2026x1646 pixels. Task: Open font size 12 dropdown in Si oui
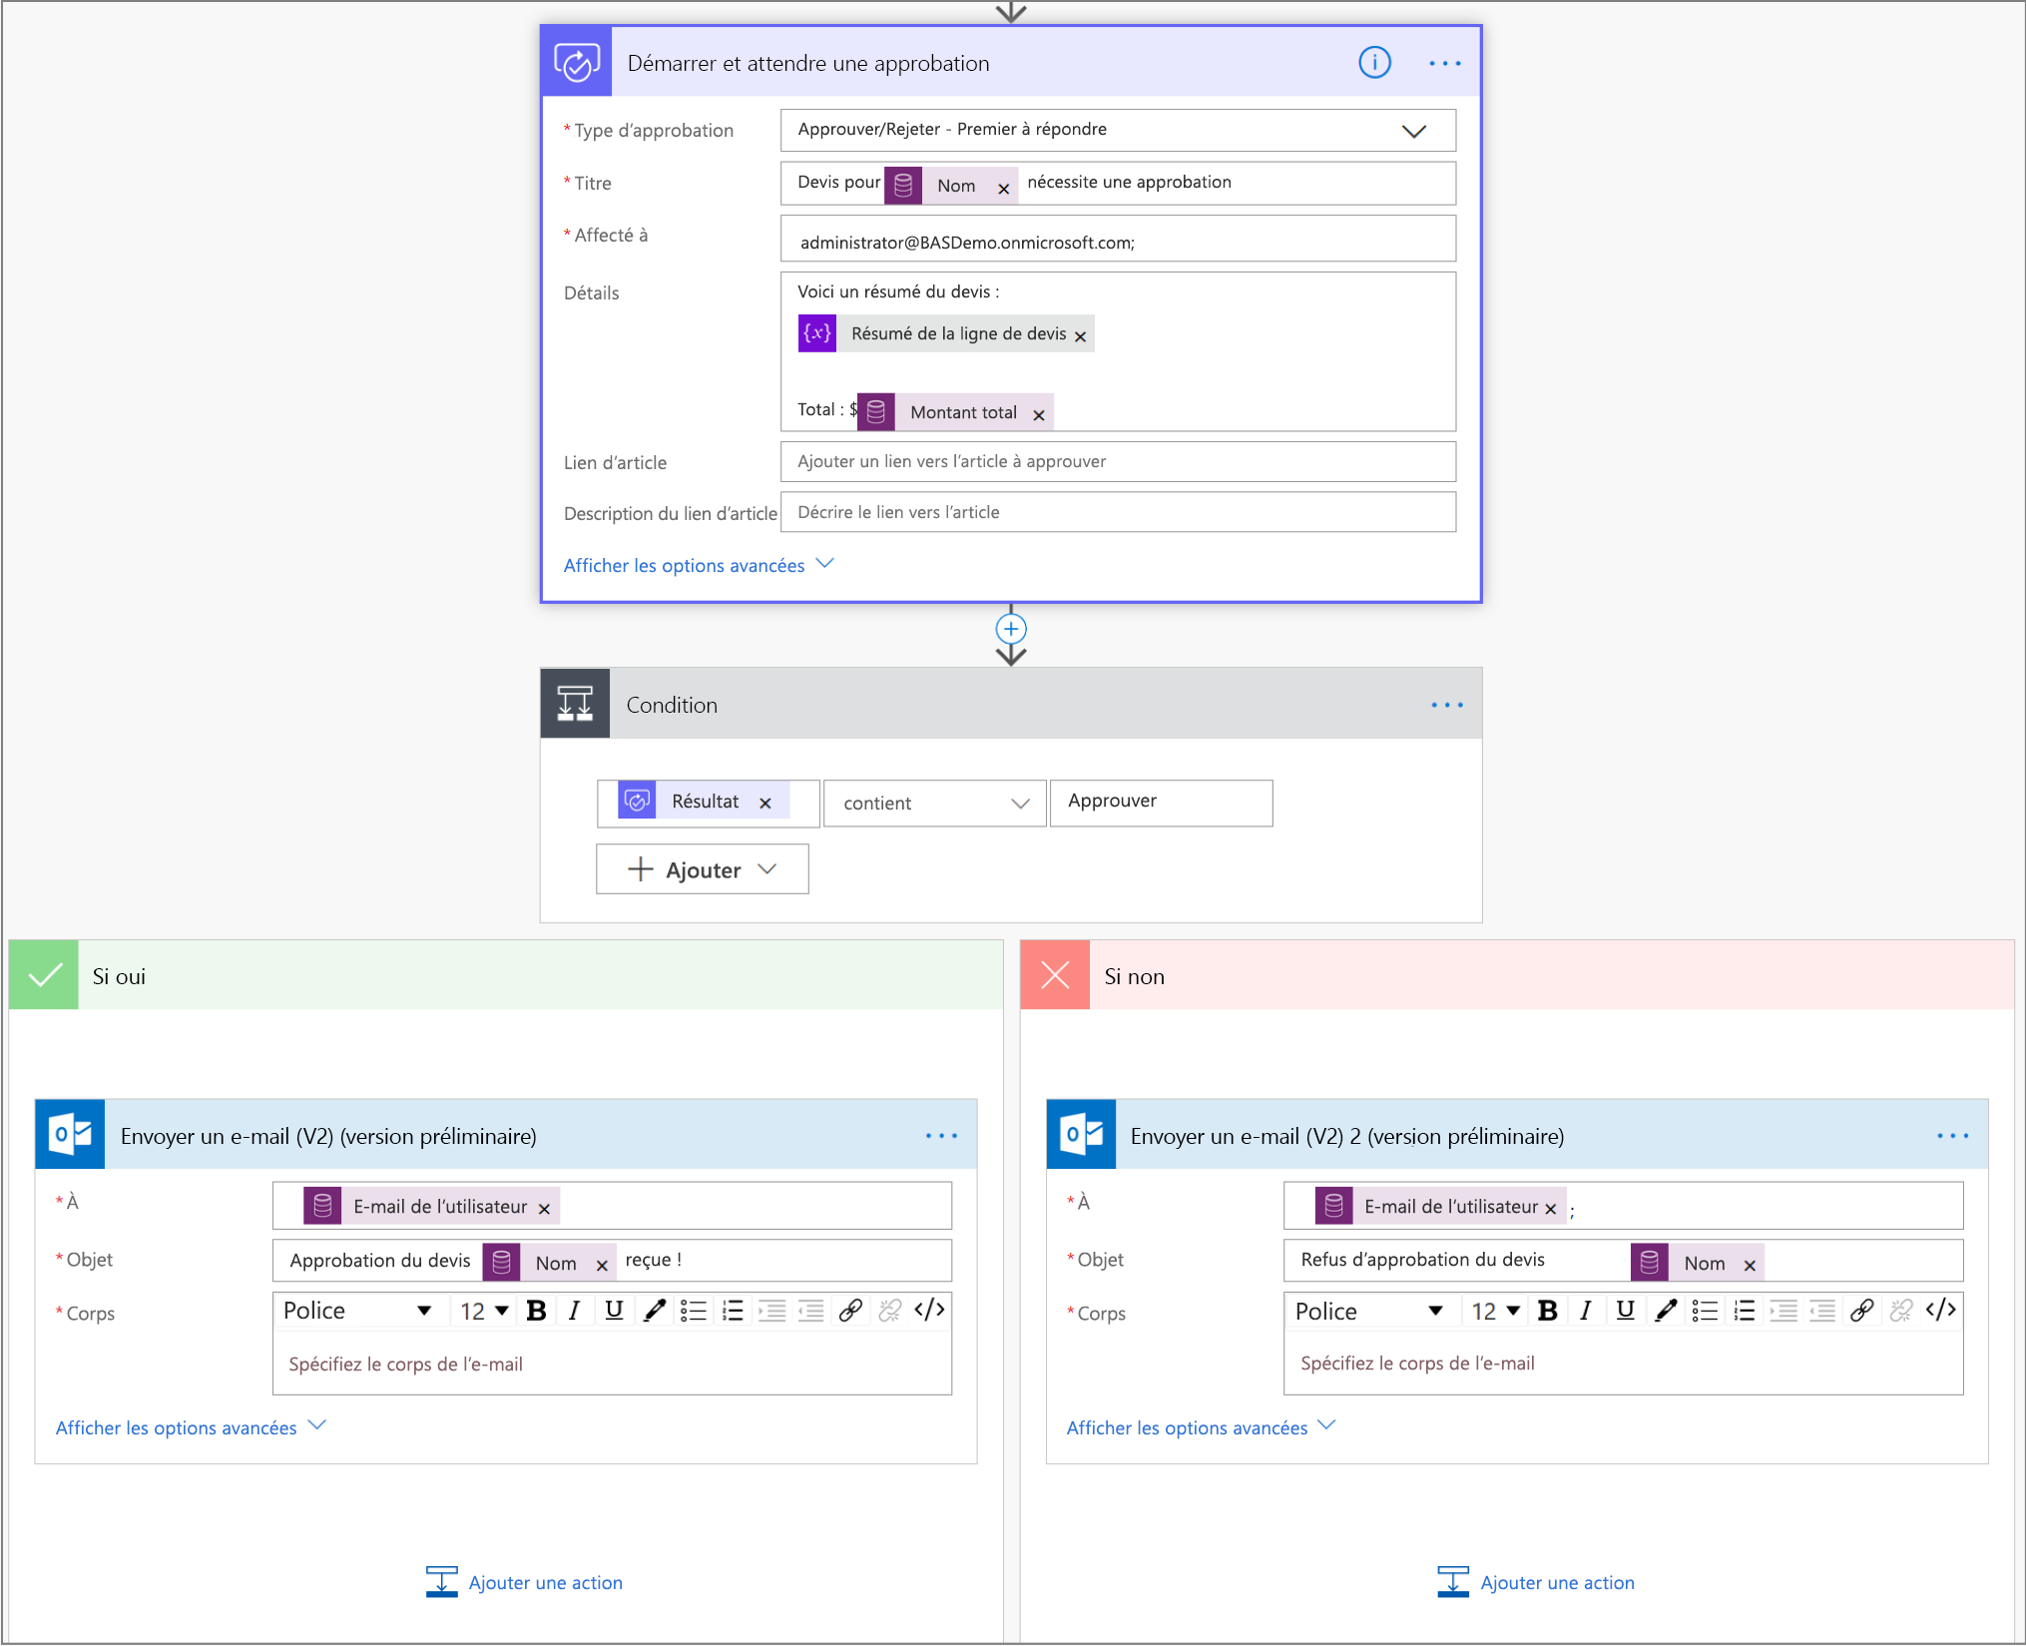pyautogui.click(x=484, y=1311)
